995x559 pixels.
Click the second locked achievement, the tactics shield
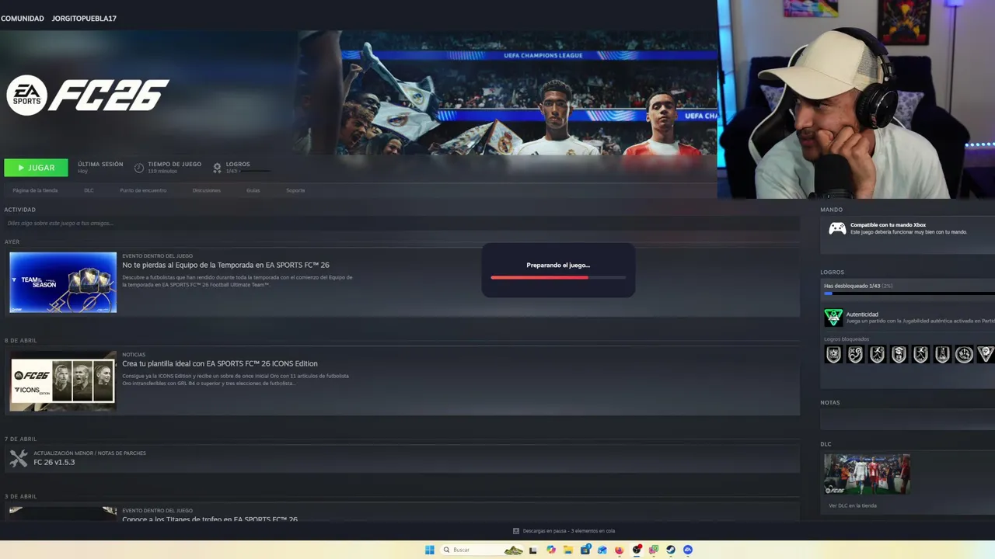click(x=855, y=355)
